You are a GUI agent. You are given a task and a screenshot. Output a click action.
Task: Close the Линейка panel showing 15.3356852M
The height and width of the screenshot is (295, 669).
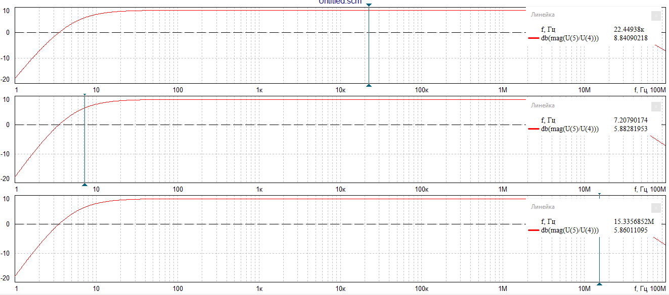[x=656, y=208]
